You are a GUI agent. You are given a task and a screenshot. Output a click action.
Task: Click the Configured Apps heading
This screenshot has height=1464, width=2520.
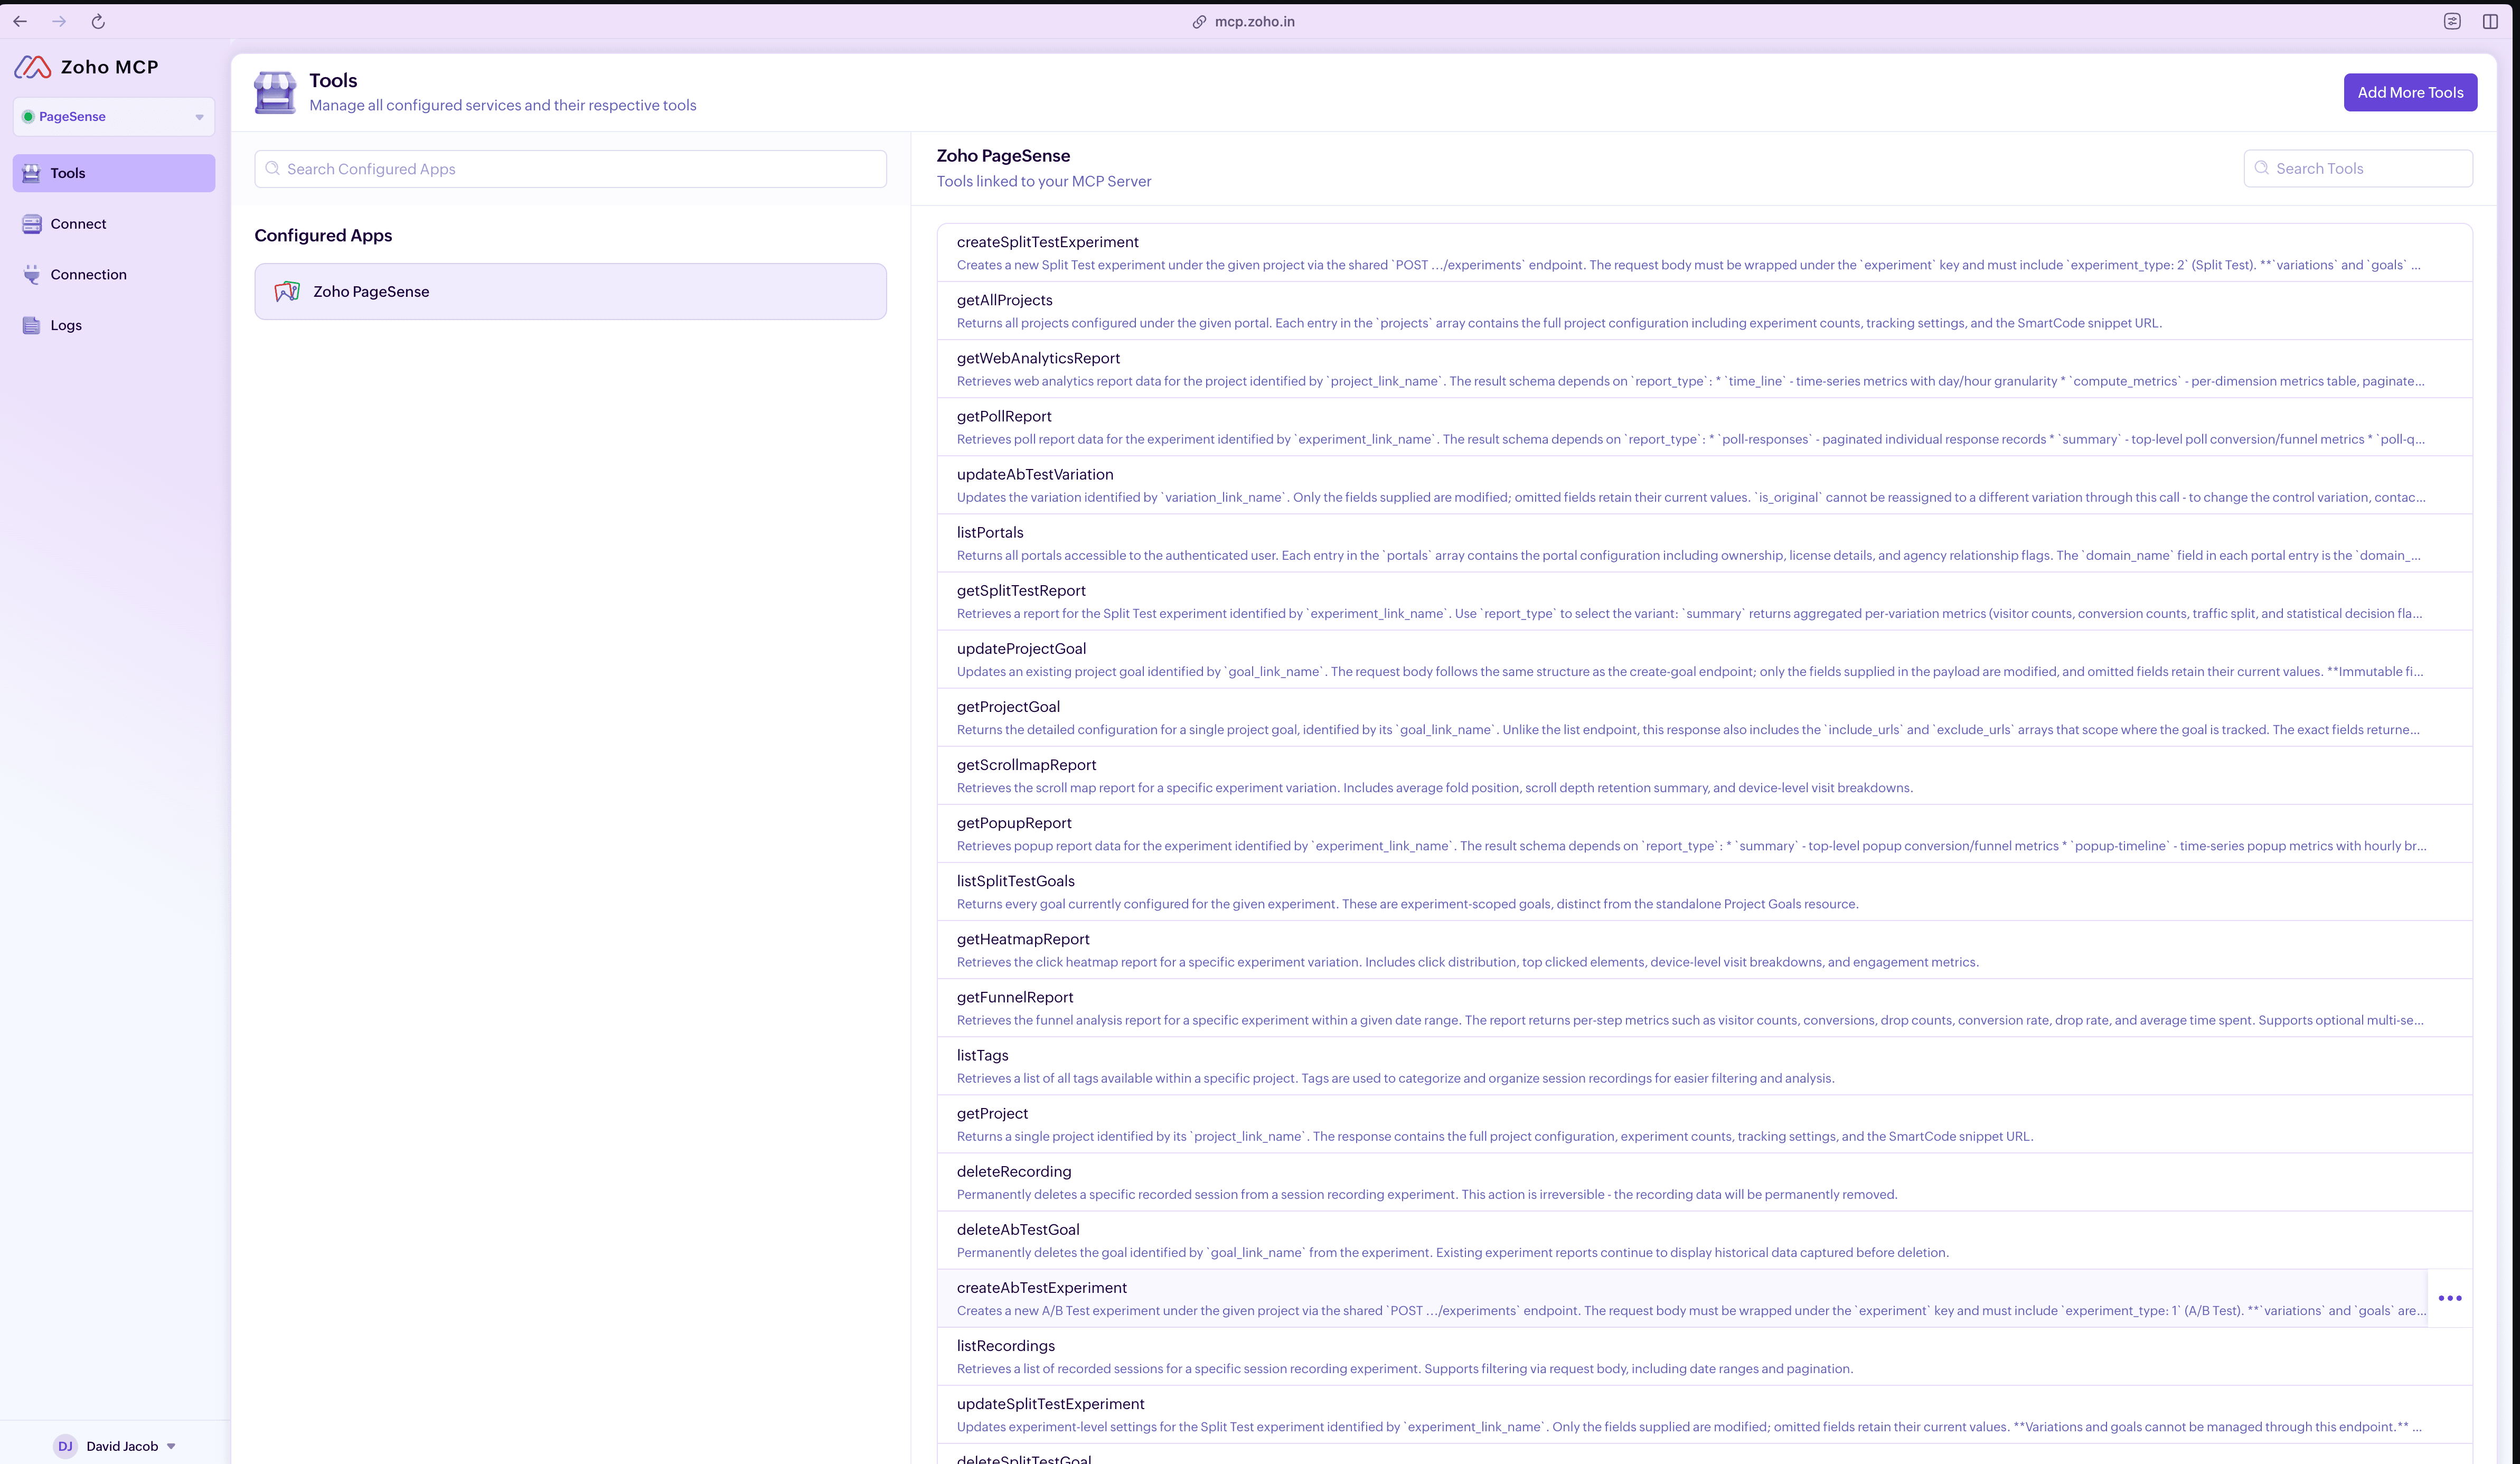[x=323, y=235]
